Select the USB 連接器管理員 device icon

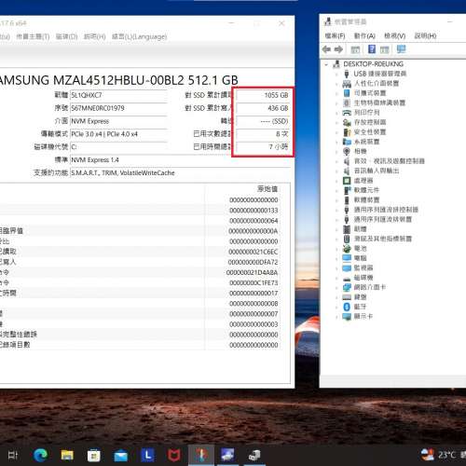pyautogui.click(x=347, y=74)
